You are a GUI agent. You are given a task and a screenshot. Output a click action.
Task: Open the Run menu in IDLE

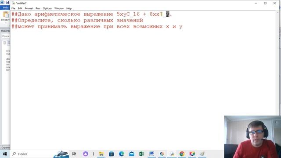(x=38, y=8)
